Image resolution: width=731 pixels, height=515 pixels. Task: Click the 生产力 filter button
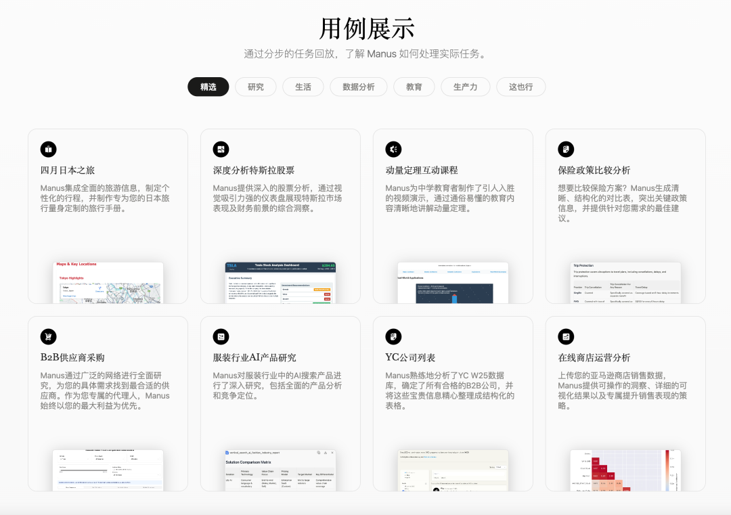(x=465, y=87)
